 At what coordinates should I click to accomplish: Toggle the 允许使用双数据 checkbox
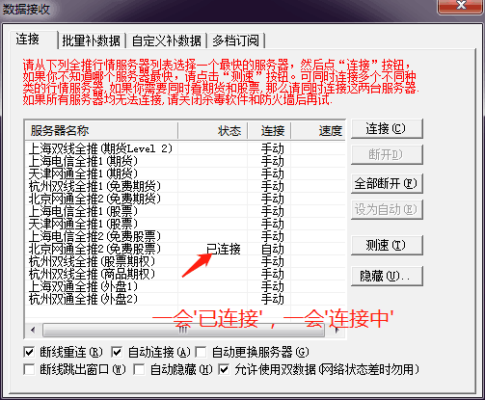(224, 369)
